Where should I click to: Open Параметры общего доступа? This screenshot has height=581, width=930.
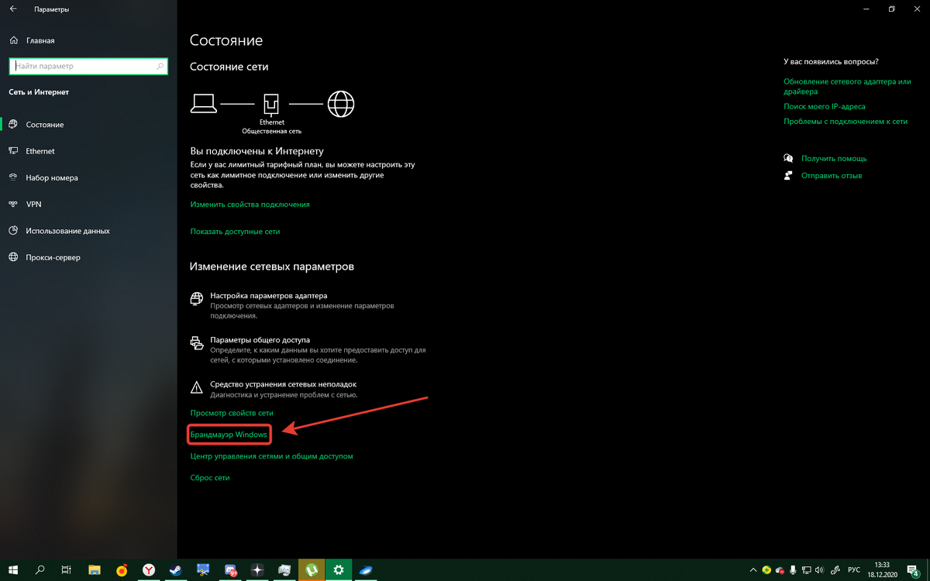[260, 340]
